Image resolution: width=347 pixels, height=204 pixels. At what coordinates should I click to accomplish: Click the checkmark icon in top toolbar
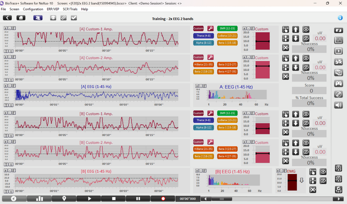point(74,18)
